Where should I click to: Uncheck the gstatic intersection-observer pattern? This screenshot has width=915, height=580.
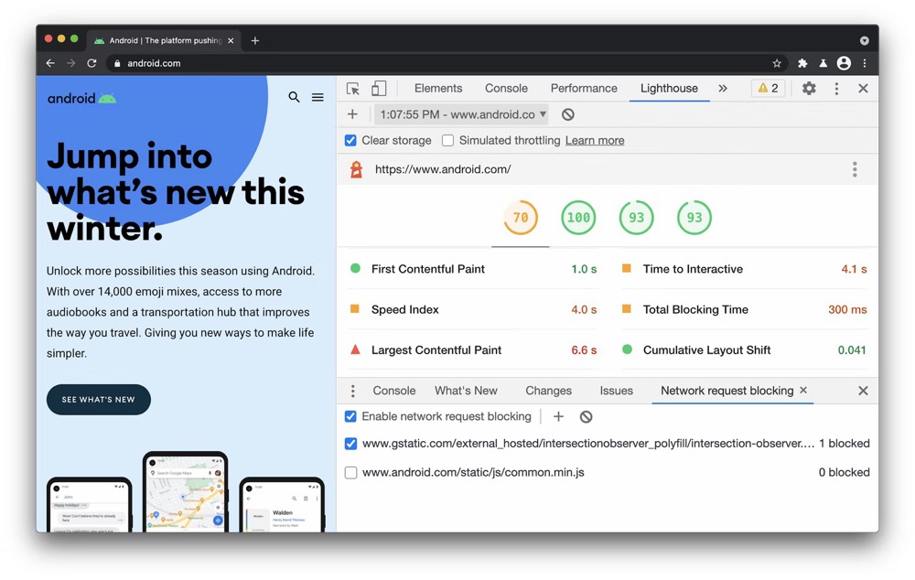click(x=350, y=444)
